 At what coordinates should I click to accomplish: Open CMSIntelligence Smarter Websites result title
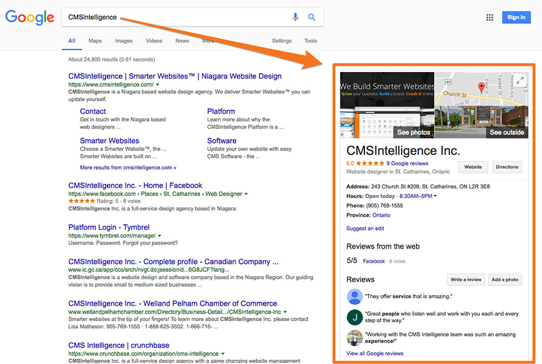[175, 76]
